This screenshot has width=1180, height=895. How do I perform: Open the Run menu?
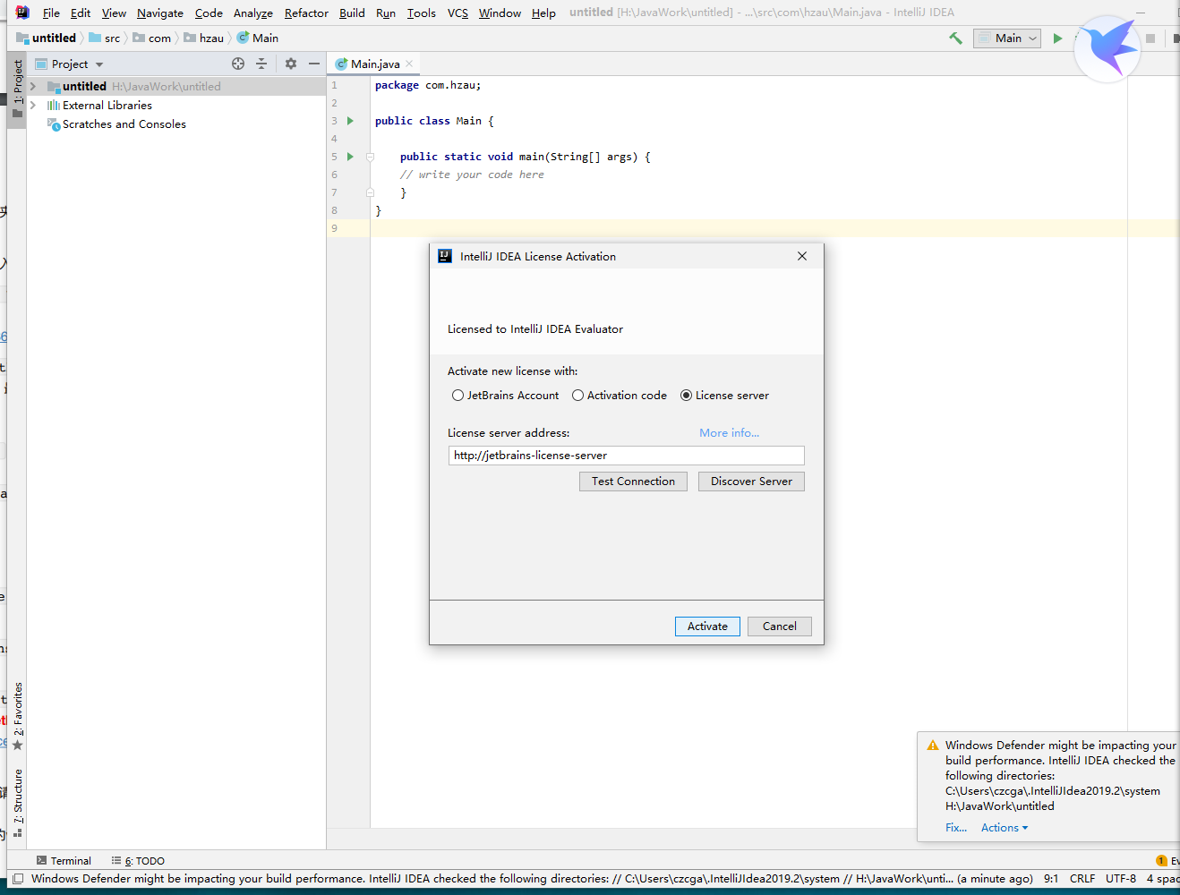click(386, 13)
